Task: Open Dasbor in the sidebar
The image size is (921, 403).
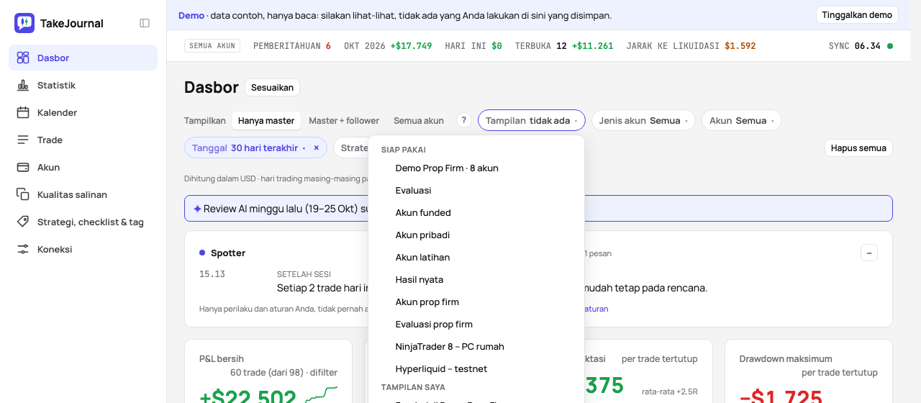Action: (x=83, y=58)
